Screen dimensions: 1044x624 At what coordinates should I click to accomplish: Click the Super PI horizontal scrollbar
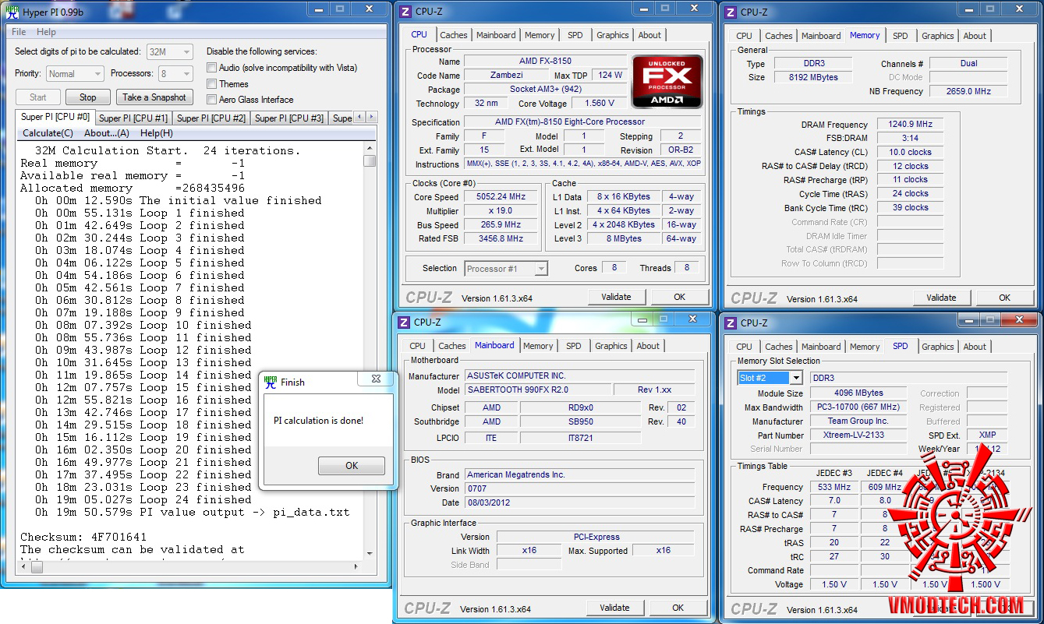click(x=191, y=566)
